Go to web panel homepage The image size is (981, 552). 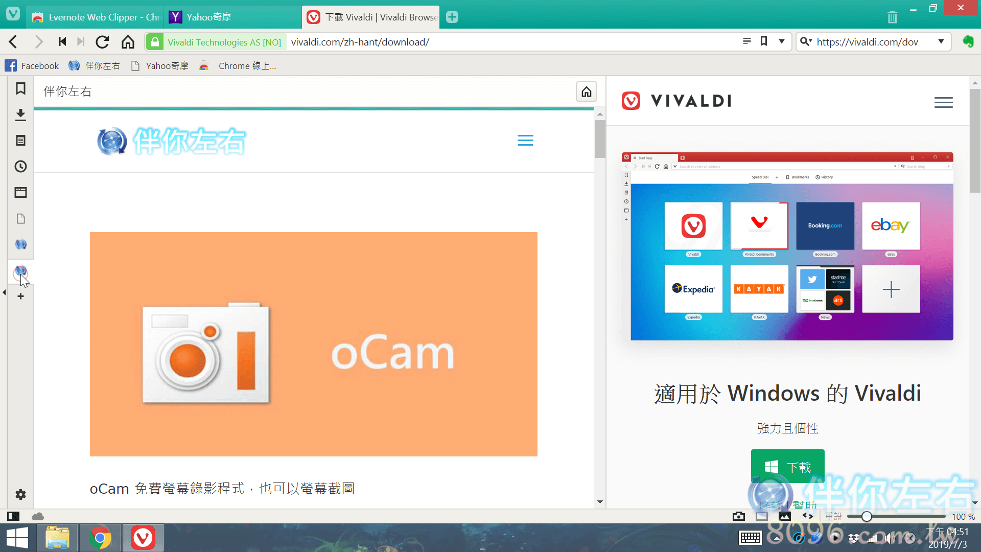pyautogui.click(x=586, y=91)
